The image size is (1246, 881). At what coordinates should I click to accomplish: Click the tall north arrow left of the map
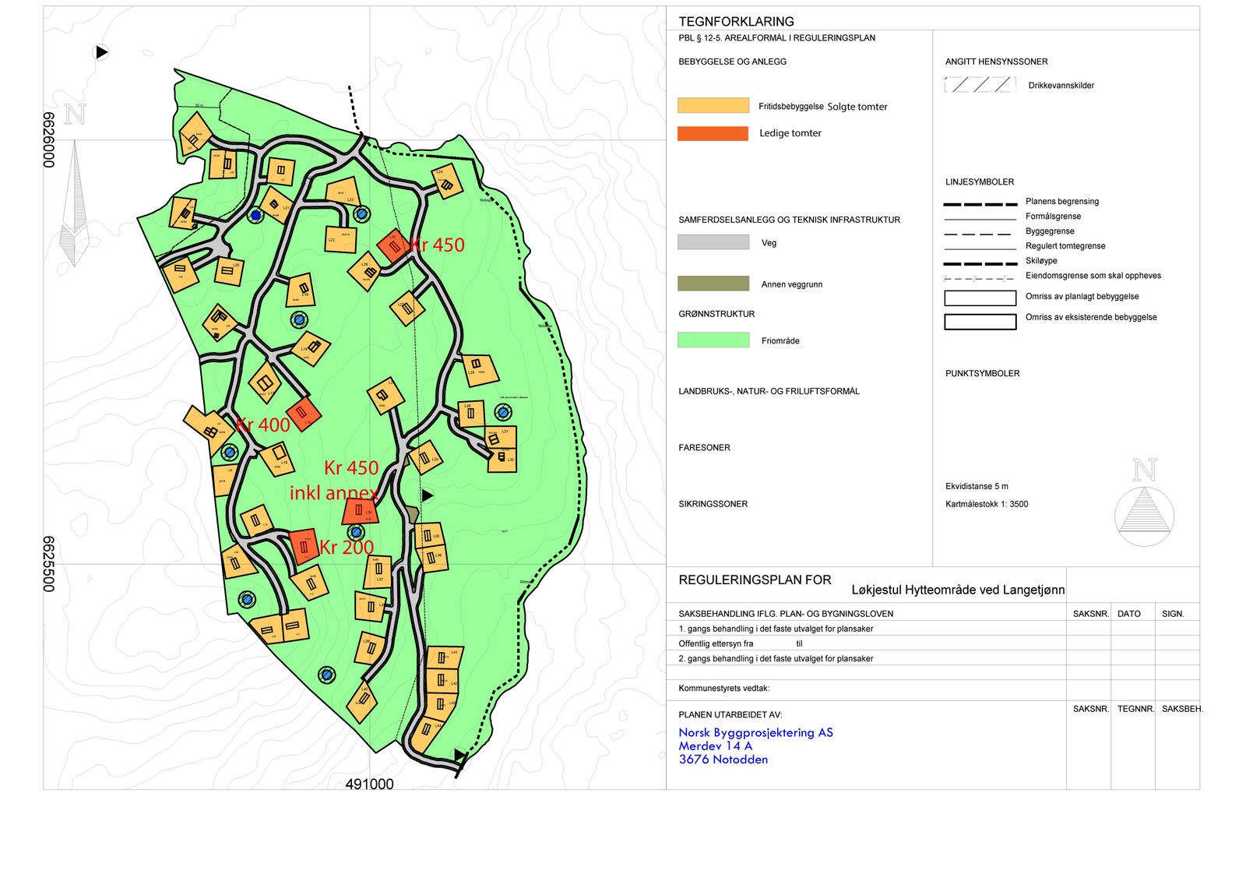pos(75,203)
